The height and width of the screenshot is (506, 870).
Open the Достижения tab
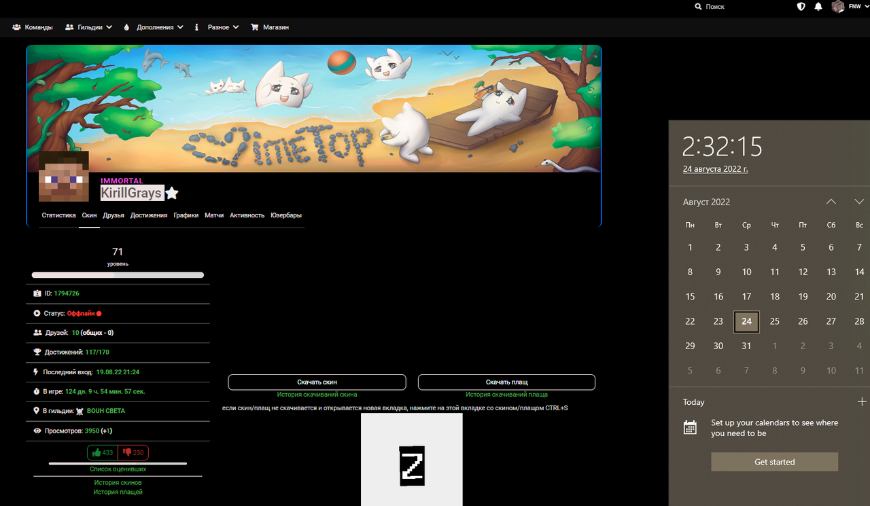tap(149, 215)
